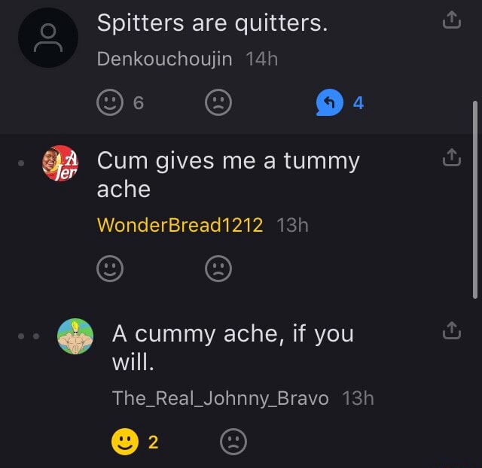The height and width of the screenshot is (468, 482).
Task: Open the reply icon on Denkouchoujin's comment
Action: click(328, 104)
